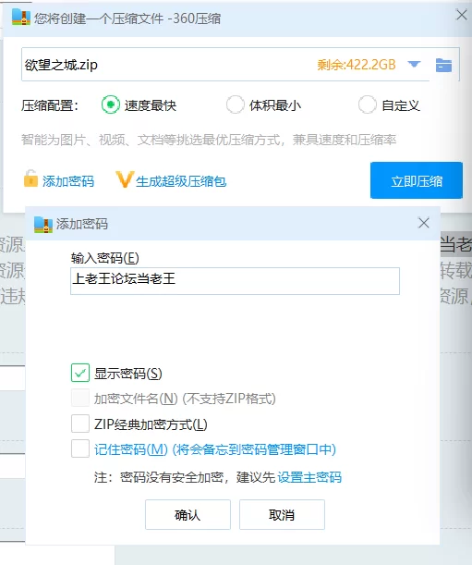Click the 剩余:422.2GB free space text
The width and height of the screenshot is (472, 565).
(x=357, y=65)
